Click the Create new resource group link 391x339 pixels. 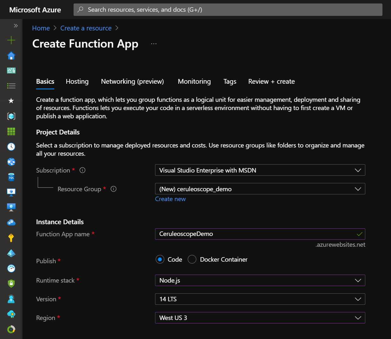coord(170,199)
